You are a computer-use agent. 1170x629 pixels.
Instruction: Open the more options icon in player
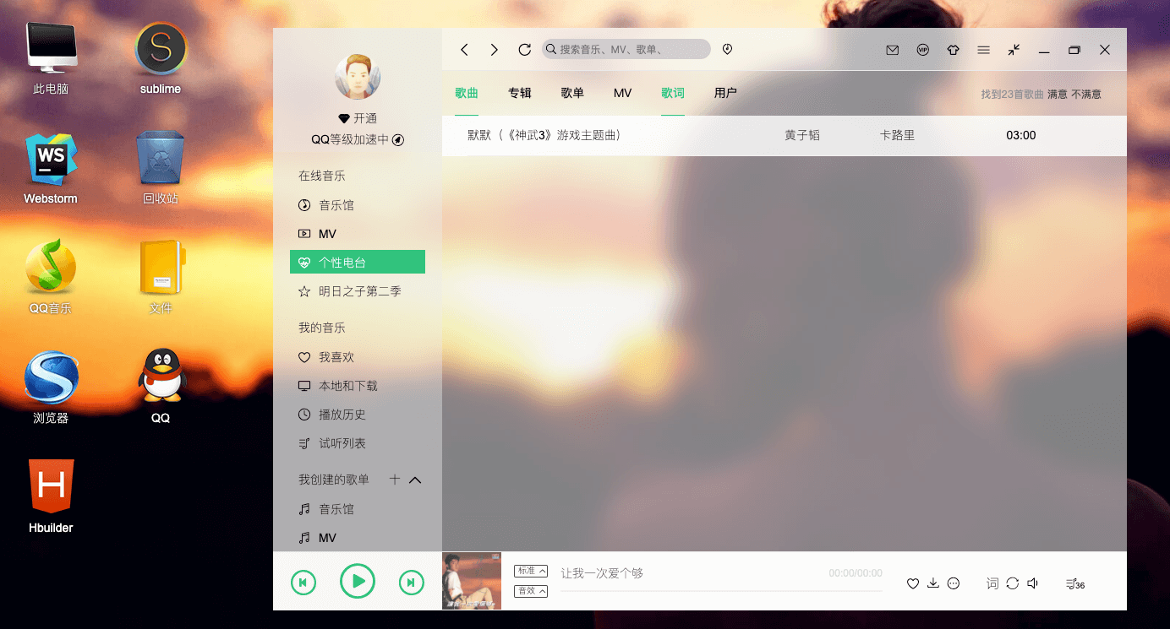click(954, 583)
